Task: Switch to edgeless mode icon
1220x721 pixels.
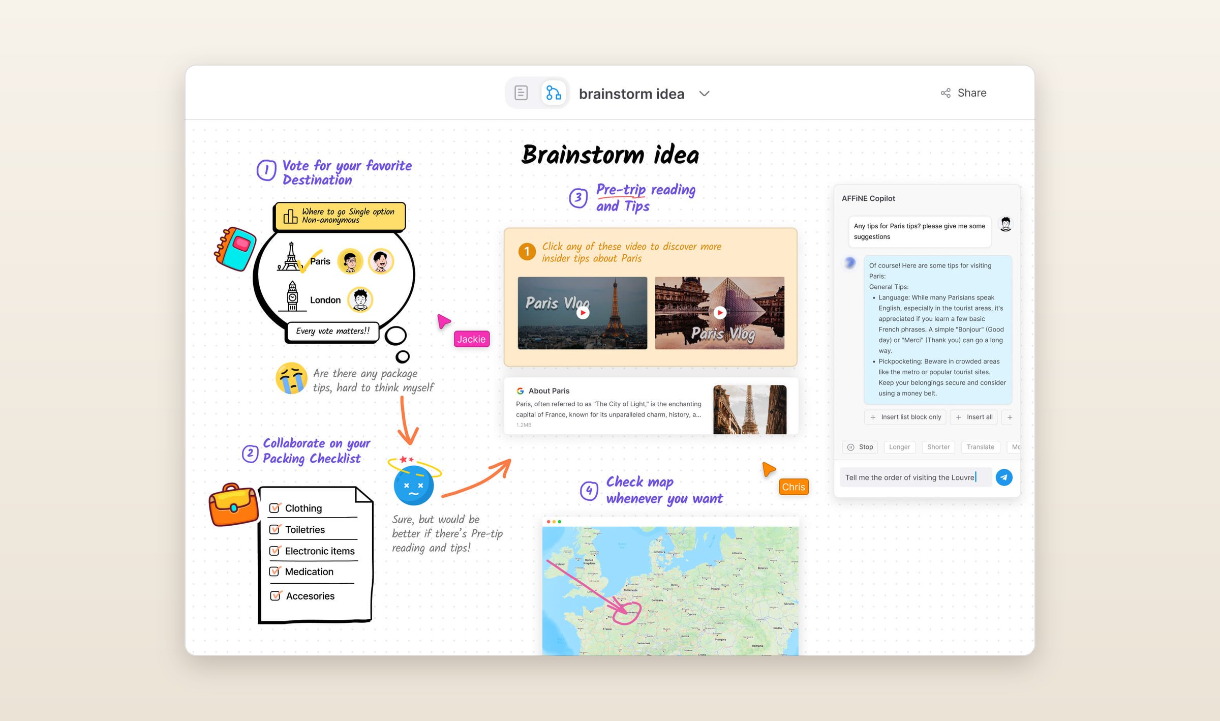Action: pos(553,93)
